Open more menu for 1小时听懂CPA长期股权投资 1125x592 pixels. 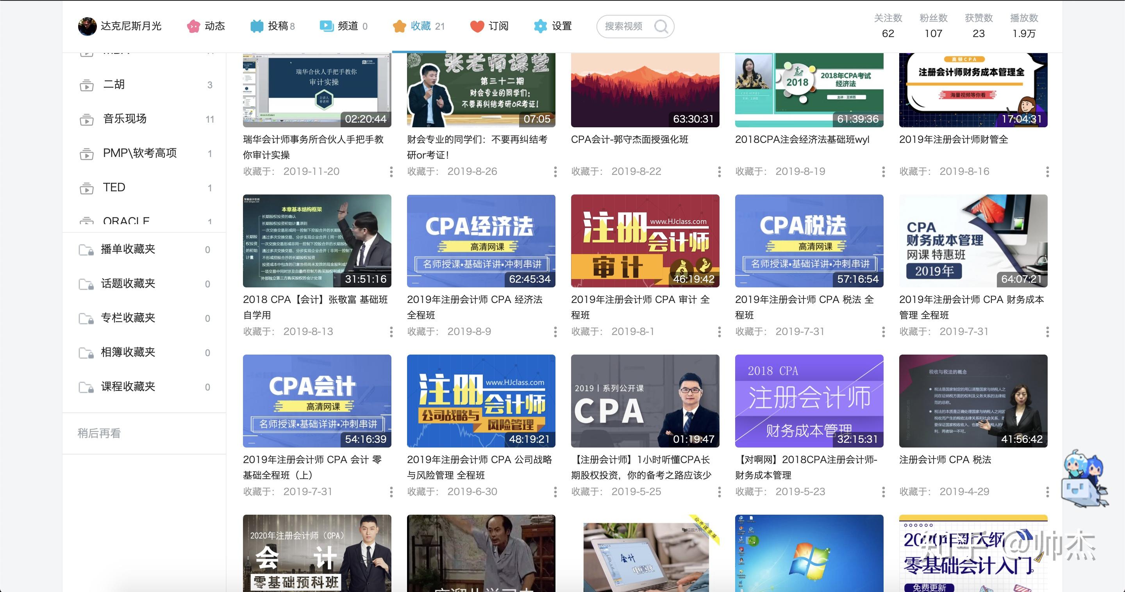719,492
